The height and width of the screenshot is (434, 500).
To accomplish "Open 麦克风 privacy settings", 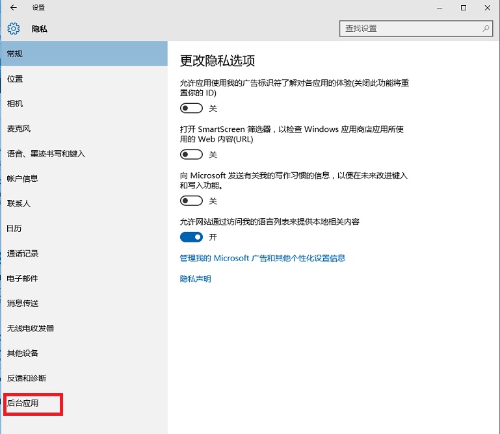I will point(19,129).
